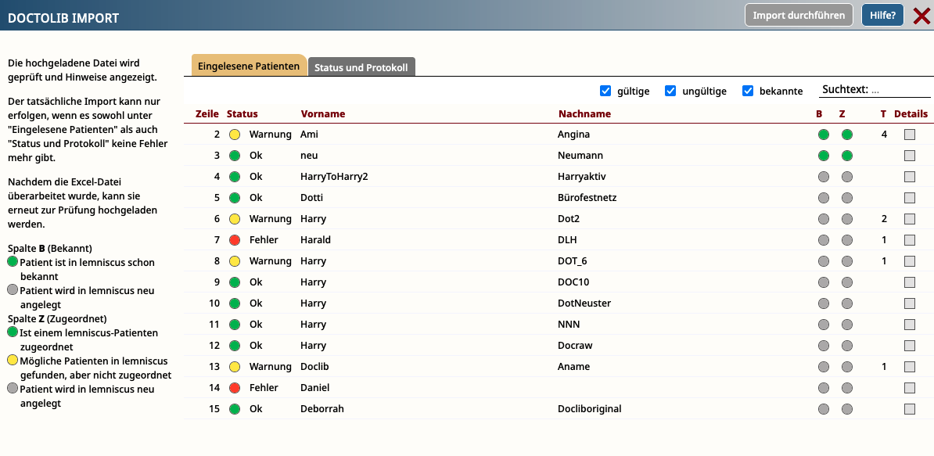Click green status dot for Harry DOC10
Image resolution: width=934 pixels, height=456 pixels.
235,282
